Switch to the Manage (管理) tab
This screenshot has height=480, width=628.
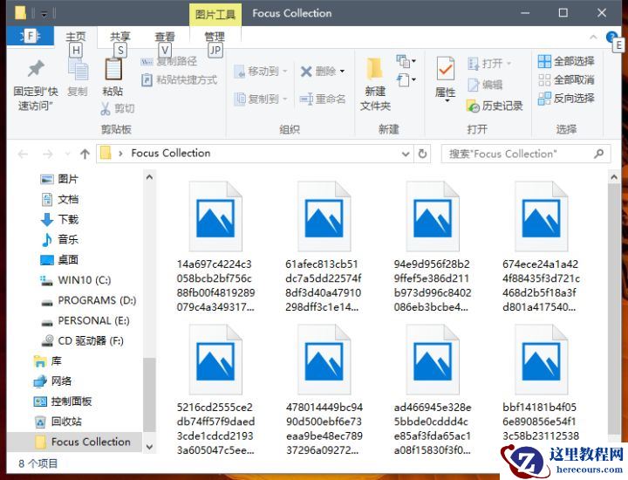(215, 37)
